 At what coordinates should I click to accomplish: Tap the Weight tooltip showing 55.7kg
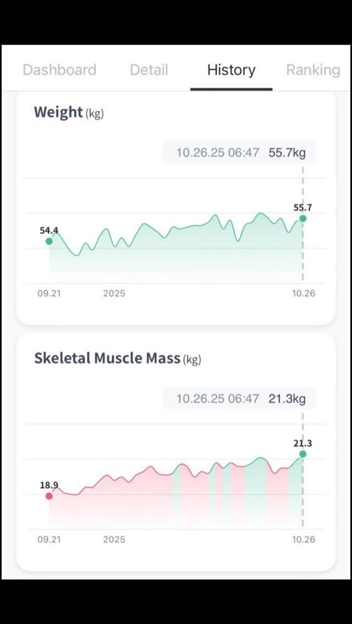[239, 153]
